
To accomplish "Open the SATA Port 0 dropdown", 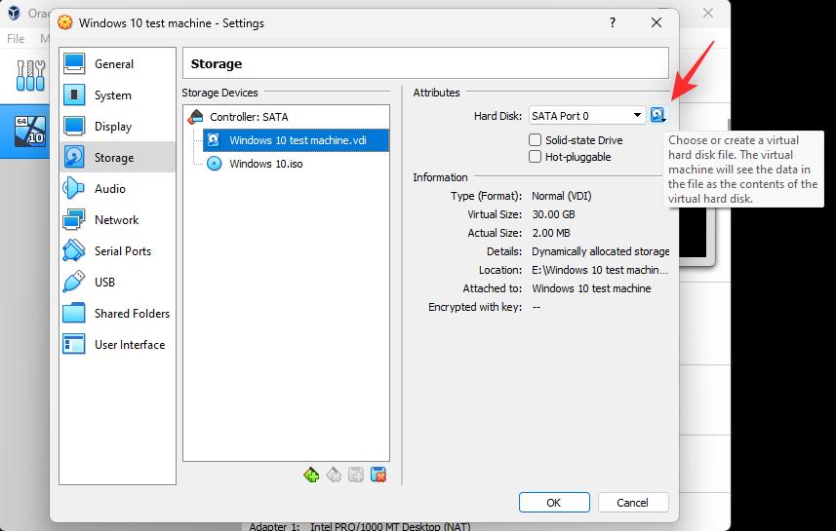I will [x=587, y=116].
